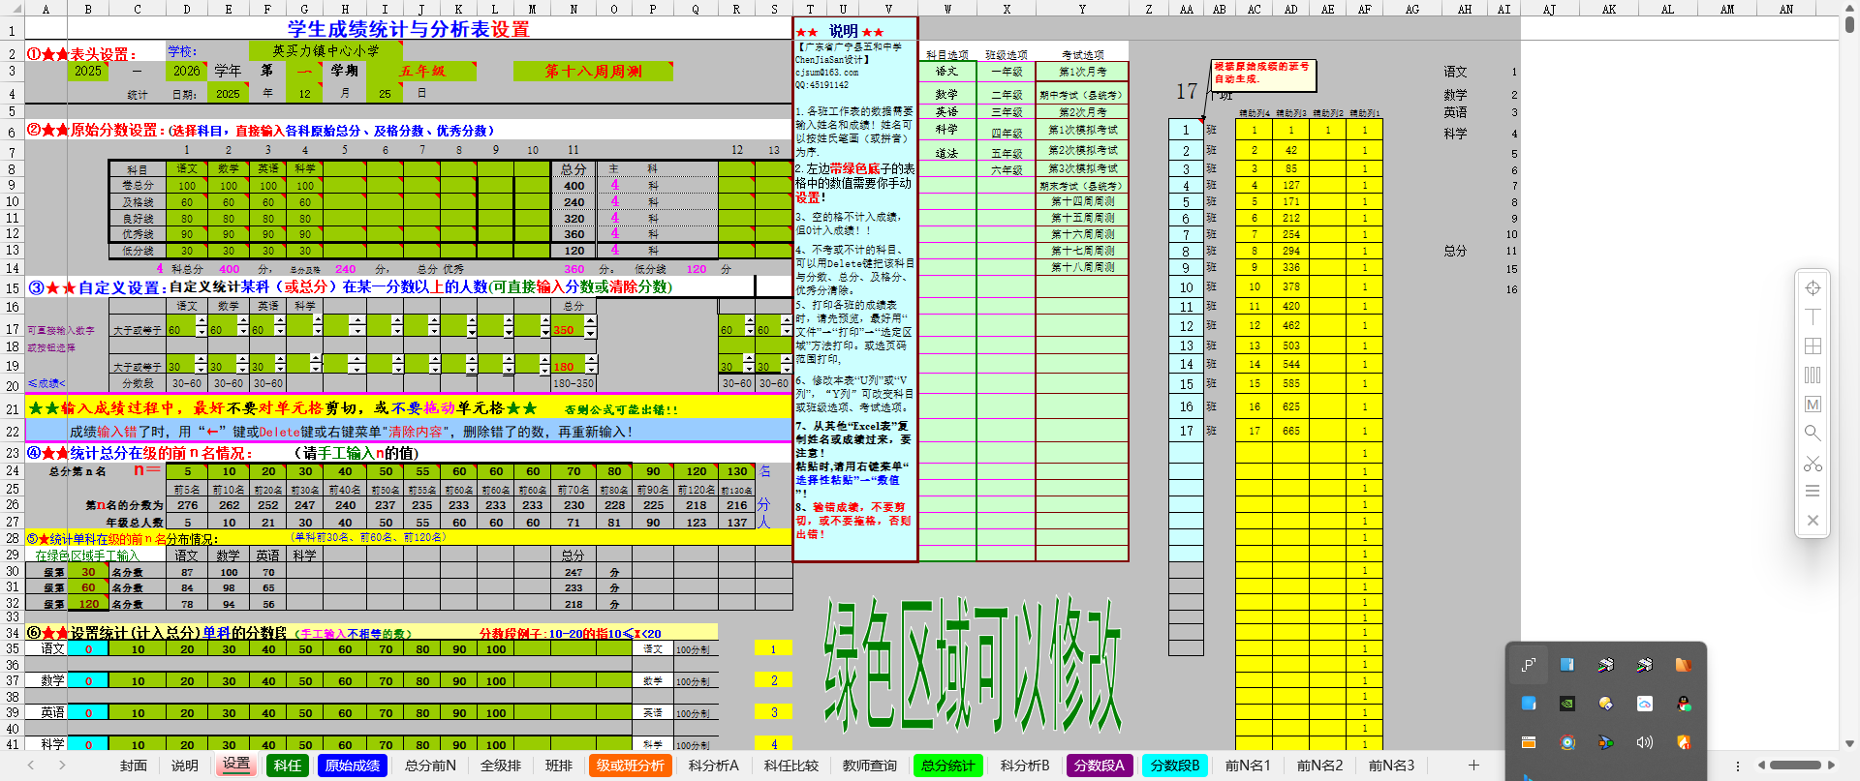This screenshot has height=781, width=1860.
Task: Click the volume speaker tray icon
Action: pos(1645,742)
